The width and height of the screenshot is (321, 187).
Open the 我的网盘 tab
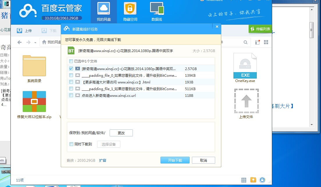104,12
